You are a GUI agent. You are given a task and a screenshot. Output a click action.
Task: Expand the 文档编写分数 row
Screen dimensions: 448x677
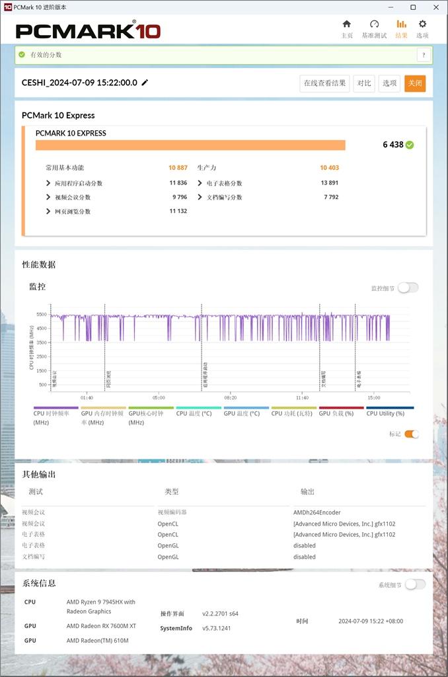200,197
